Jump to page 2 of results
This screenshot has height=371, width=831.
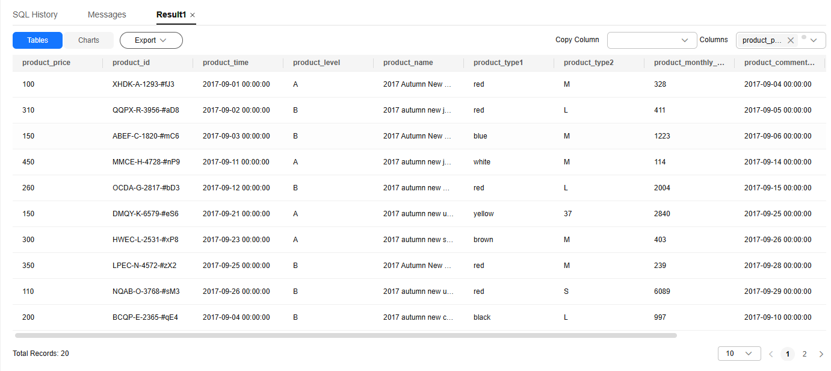pos(805,354)
